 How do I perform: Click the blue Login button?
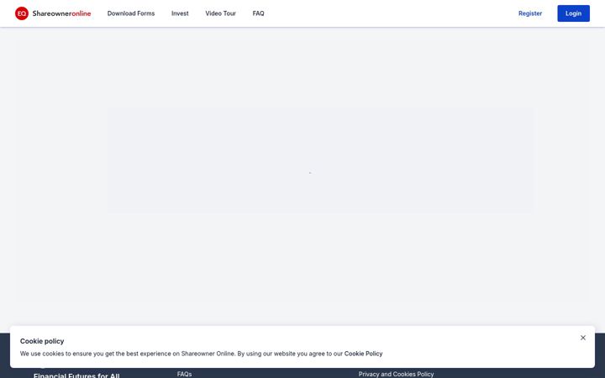click(573, 13)
